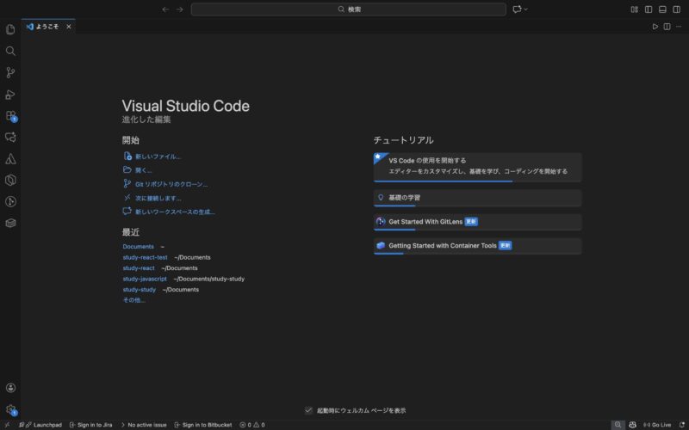Open the Run and Debug view
Screen dimensions: 689x430
[10, 95]
